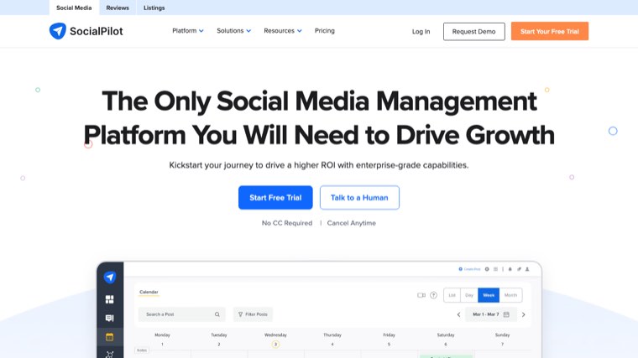The height and width of the screenshot is (358, 638).
Task: Click the rocket icon in dashboard top bar
Action: click(519, 269)
